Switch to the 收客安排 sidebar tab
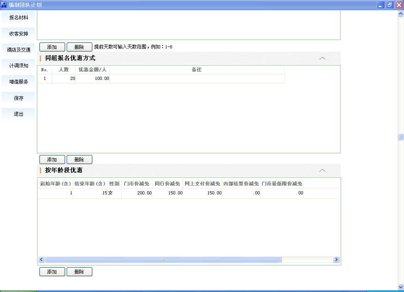The width and height of the screenshot is (404, 292). pos(19,34)
